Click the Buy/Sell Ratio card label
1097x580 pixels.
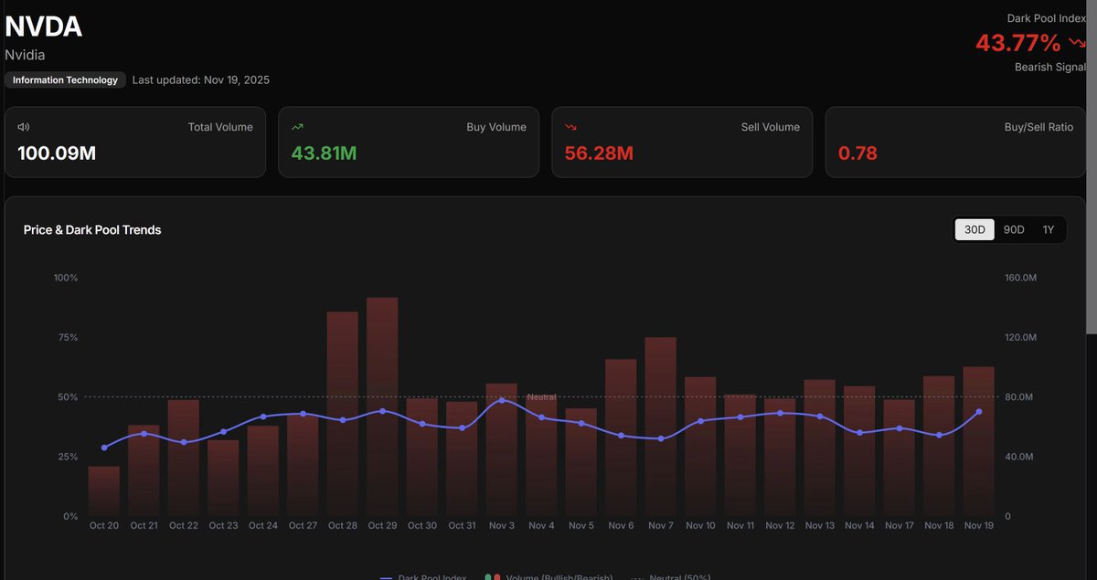(x=1038, y=127)
